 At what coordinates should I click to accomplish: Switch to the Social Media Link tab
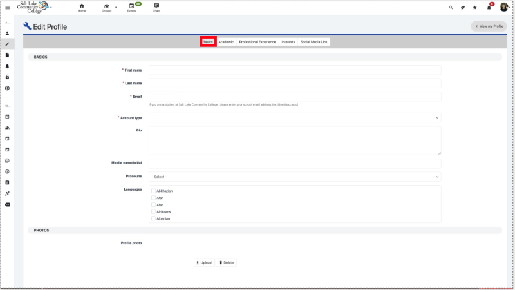(x=314, y=41)
